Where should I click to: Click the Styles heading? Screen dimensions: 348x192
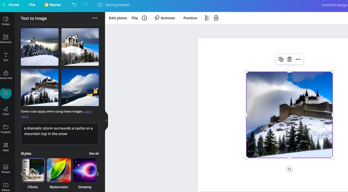(26, 154)
